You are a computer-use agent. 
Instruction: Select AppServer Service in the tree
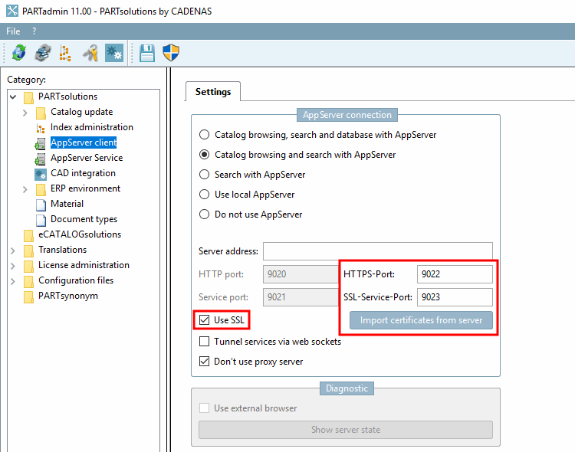87,158
